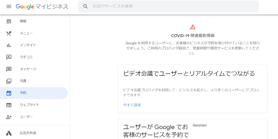Click the COVID-19 関連最新情報 heading
The width and height of the screenshot is (278, 139).
pos(193,36)
